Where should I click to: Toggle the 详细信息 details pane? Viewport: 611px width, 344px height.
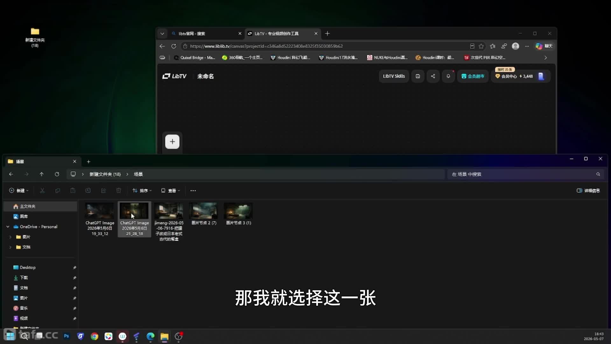click(588, 190)
